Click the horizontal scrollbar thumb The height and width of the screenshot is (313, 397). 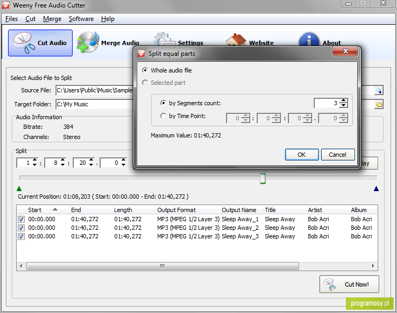162,266
